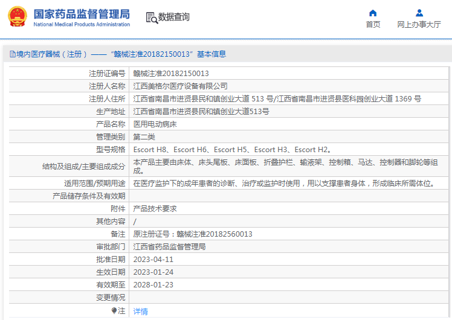Click the 网上办事大厅 person icon

click(419, 13)
